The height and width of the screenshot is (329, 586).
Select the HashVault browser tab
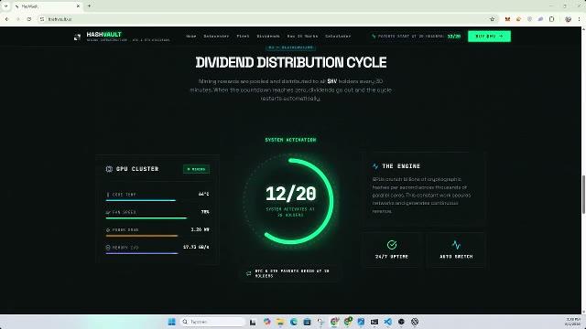pos(48,6)
